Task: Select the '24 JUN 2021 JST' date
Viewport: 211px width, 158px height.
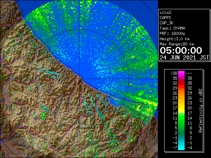Action: 185,58
